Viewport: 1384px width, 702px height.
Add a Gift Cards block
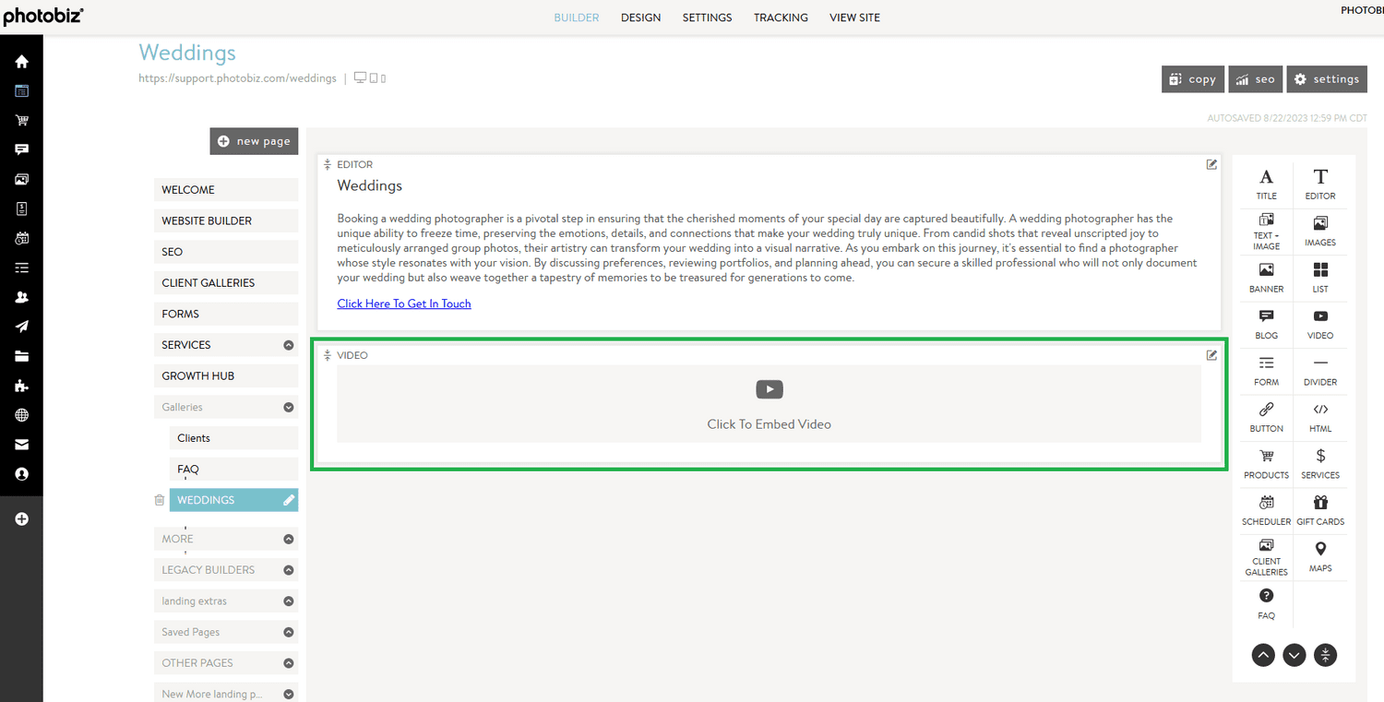(1319, 509)
